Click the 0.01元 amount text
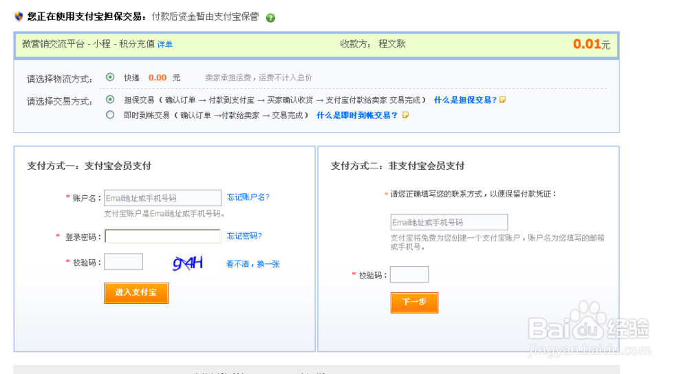688x374 pixels. click(592, 44)
